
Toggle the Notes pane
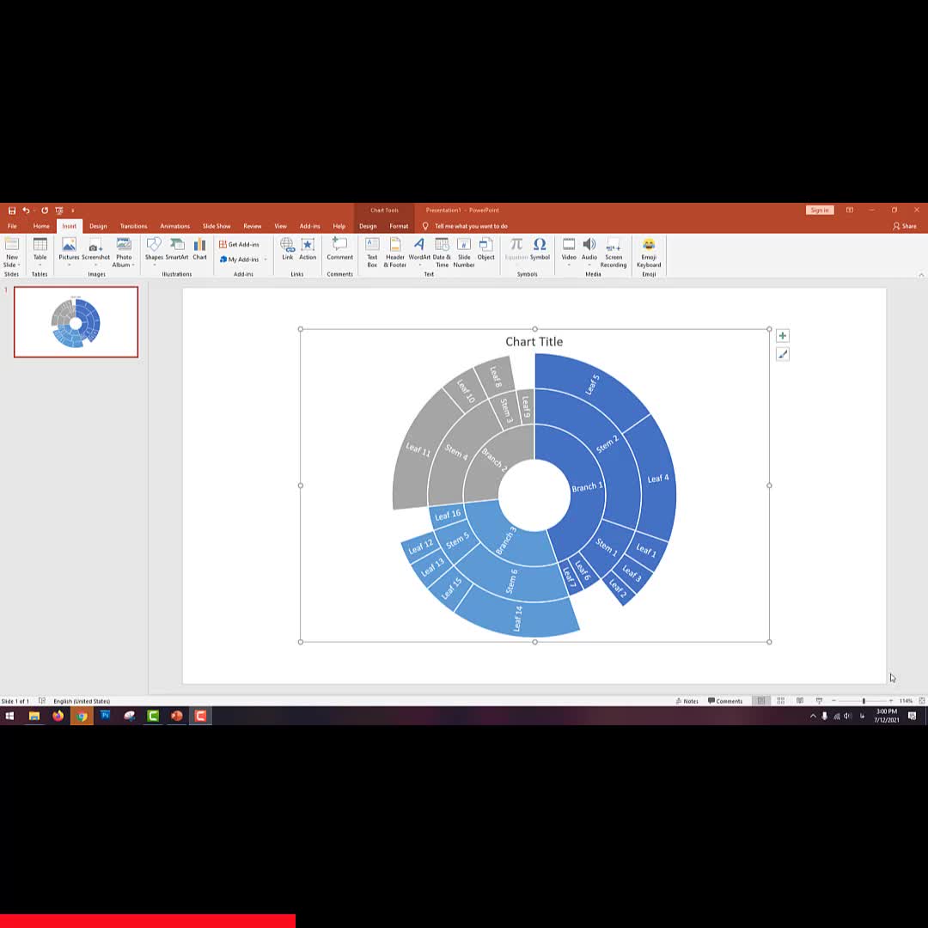coord(687,701)
